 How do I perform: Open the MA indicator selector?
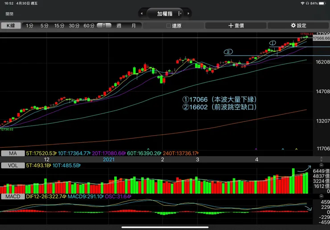(x=13, y=153)
